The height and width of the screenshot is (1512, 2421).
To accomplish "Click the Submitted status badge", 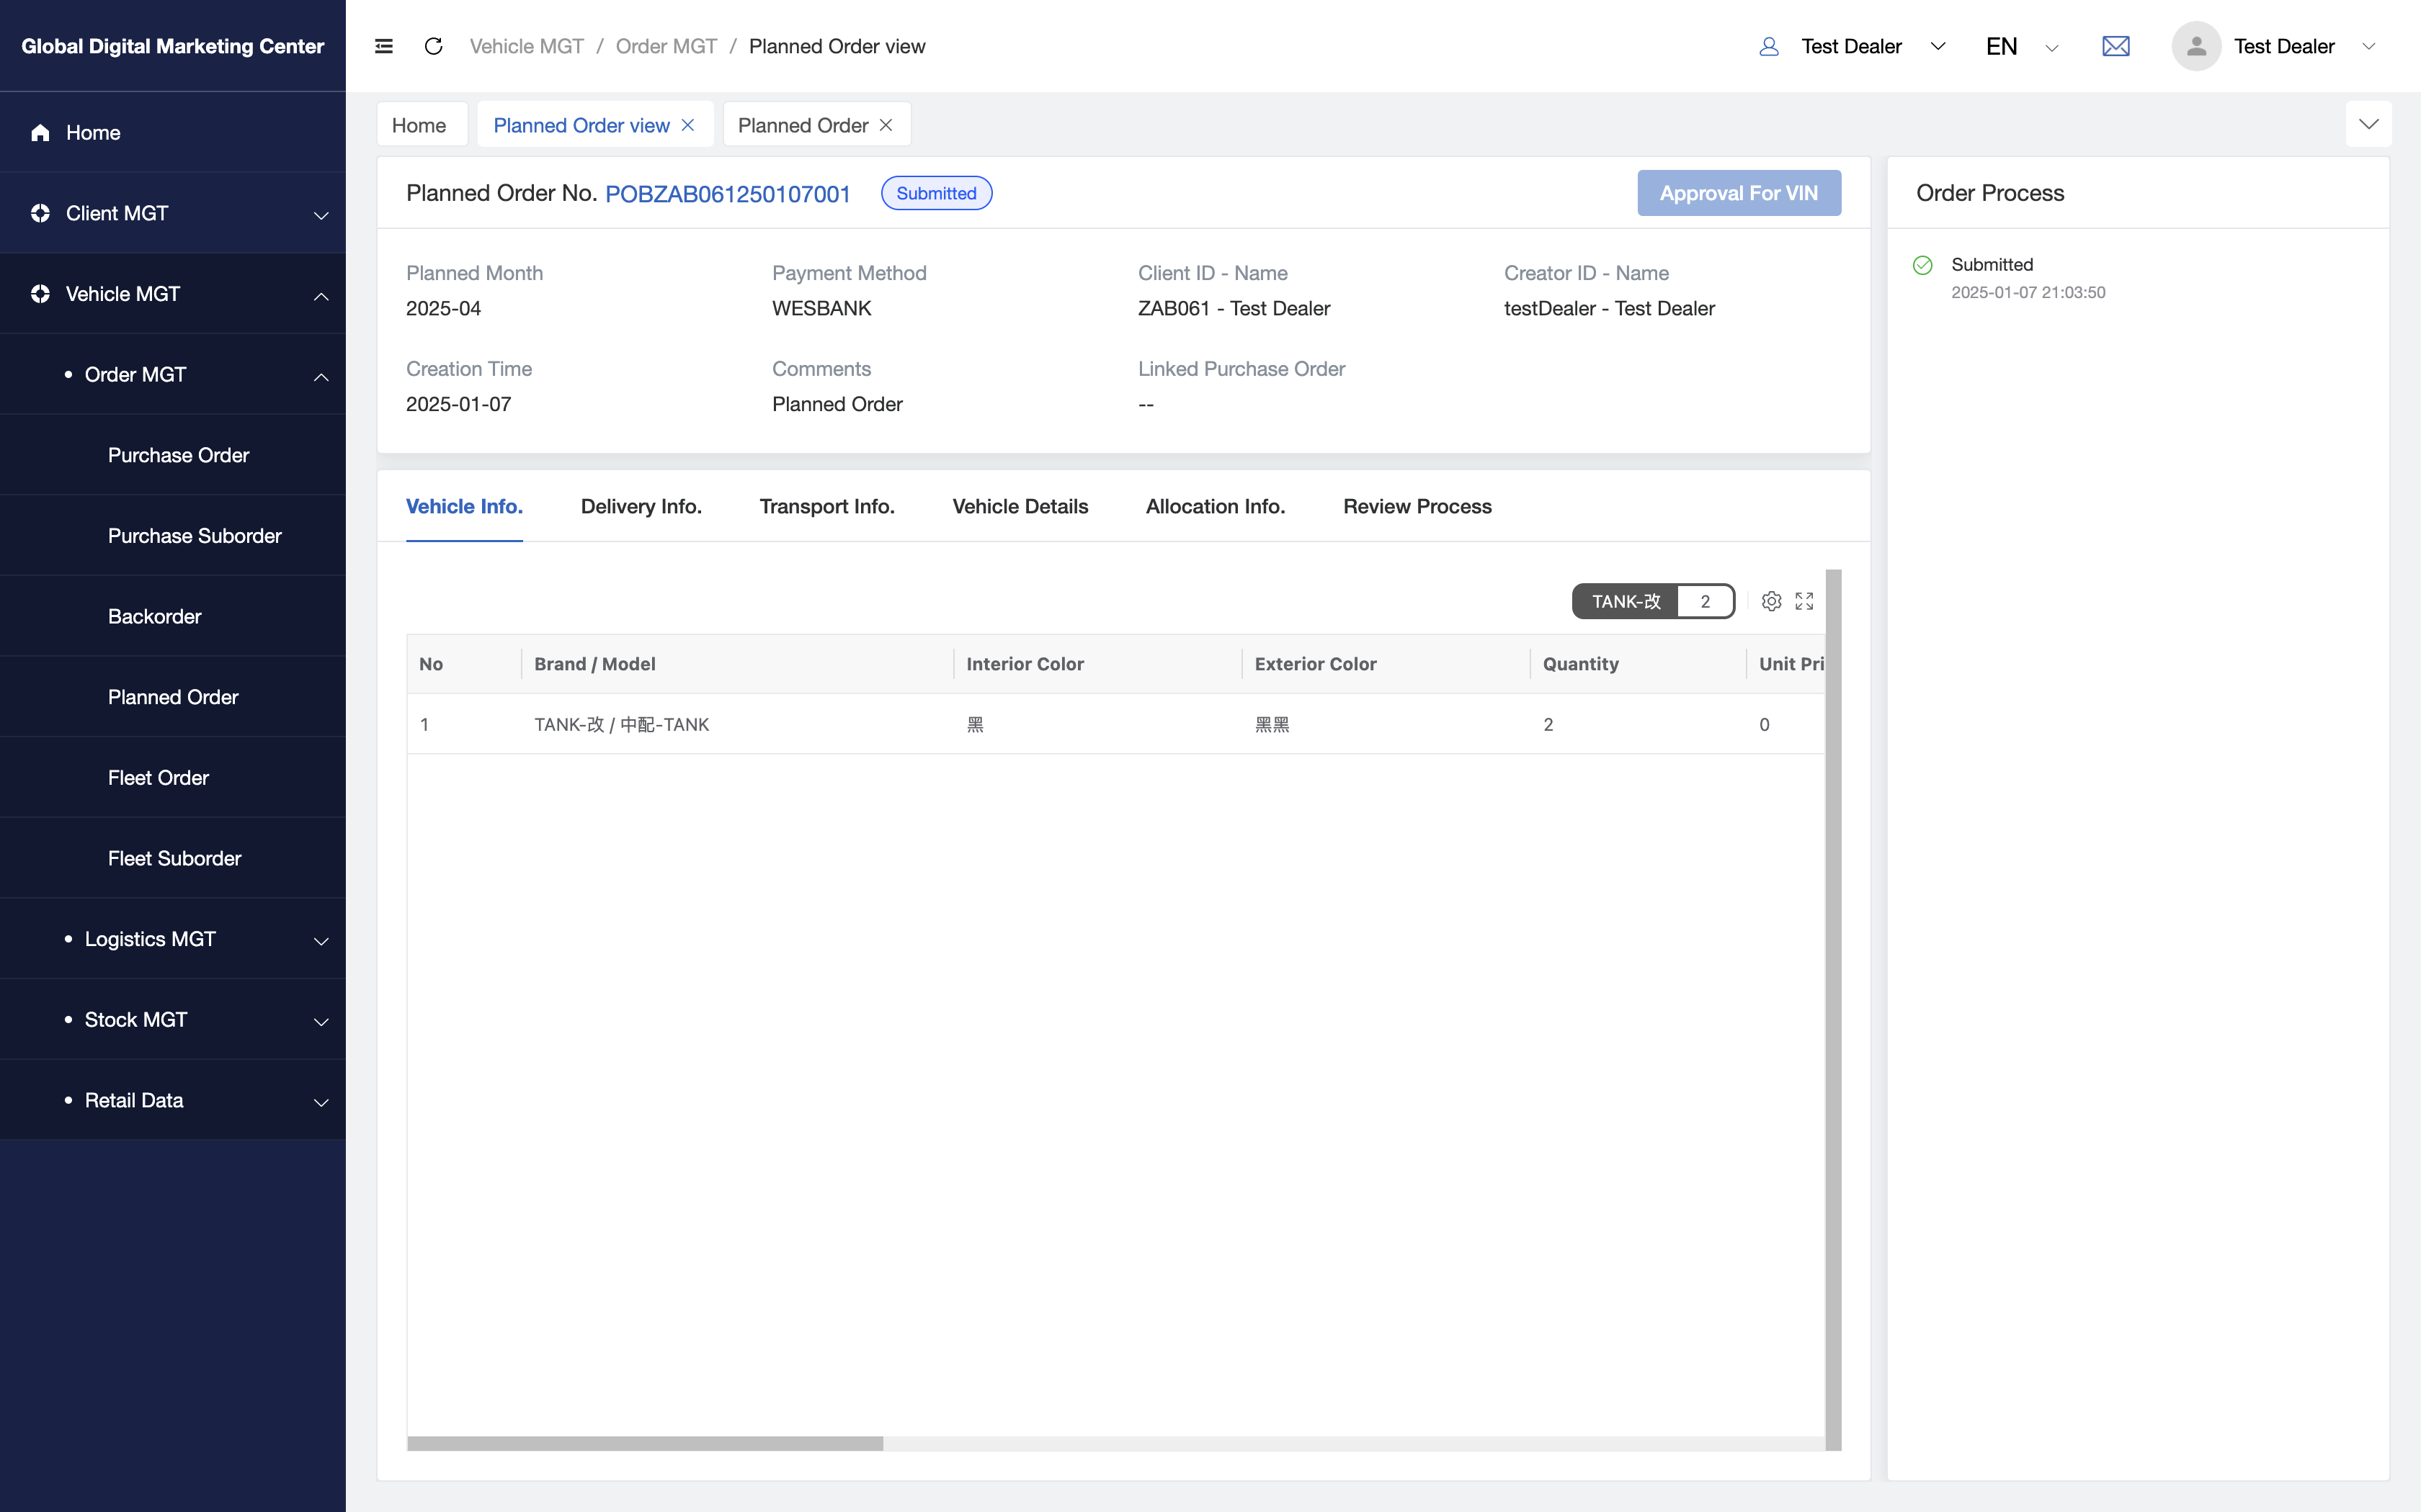I will [937, 193].
